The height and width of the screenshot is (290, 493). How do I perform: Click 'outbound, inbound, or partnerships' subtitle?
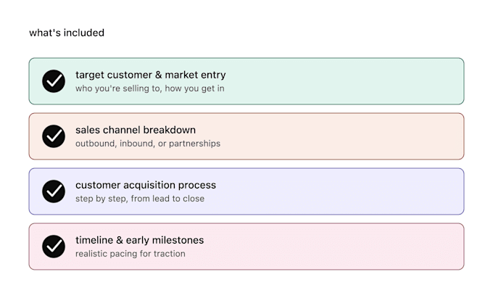[148, 144]
